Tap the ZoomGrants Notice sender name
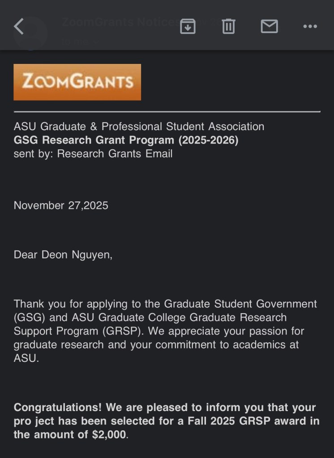Screen dimensions: 334x458 [117, 21]
